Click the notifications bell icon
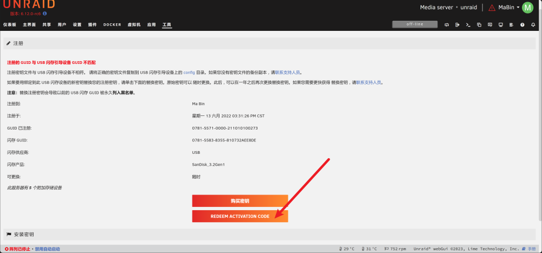Image resolution: width=542 pixels, height=253 pixels. [533, 25]
